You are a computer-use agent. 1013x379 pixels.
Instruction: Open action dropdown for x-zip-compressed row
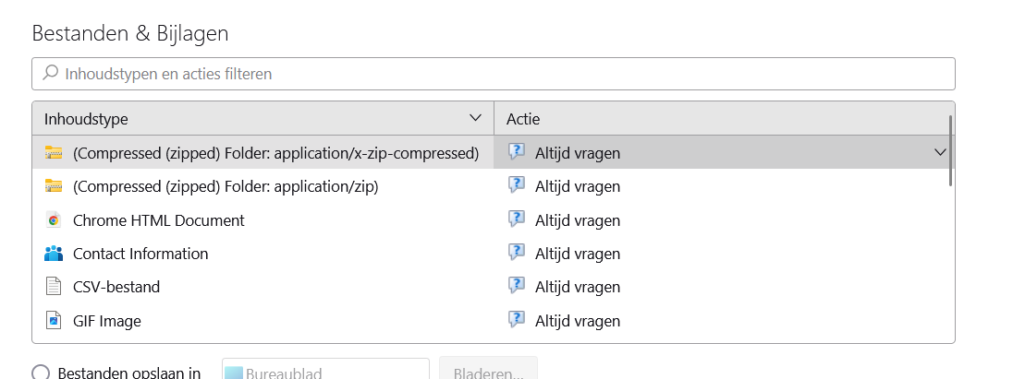point(940,153)
